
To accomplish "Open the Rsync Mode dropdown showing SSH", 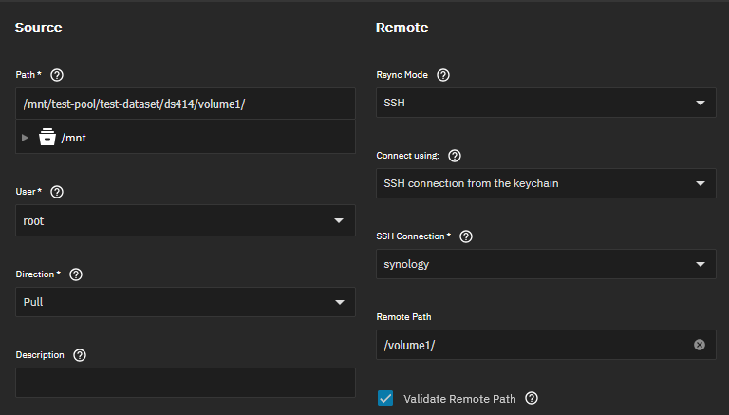I will (x=546, y=103).
